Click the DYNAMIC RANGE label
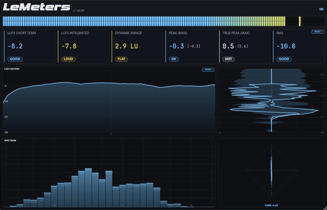327x210 pixels. pyautogui.click(x=129, y=33)
